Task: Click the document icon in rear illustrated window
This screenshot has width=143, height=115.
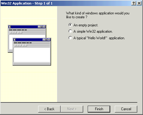Action: click(x=10, y=27)
